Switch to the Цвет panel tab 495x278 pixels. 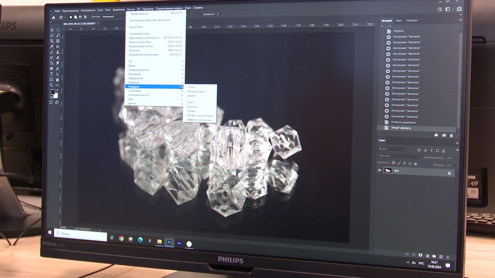tap(399, 21)
